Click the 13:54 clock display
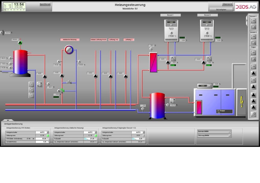 (19, 5)
